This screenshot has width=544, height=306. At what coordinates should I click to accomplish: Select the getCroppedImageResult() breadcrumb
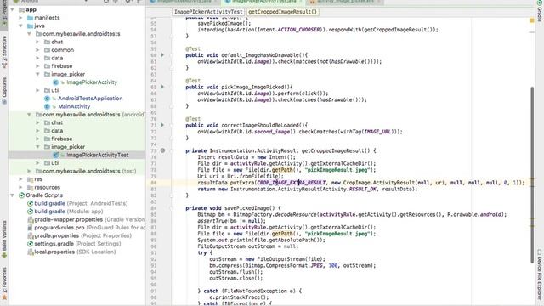tap(283, 12)
